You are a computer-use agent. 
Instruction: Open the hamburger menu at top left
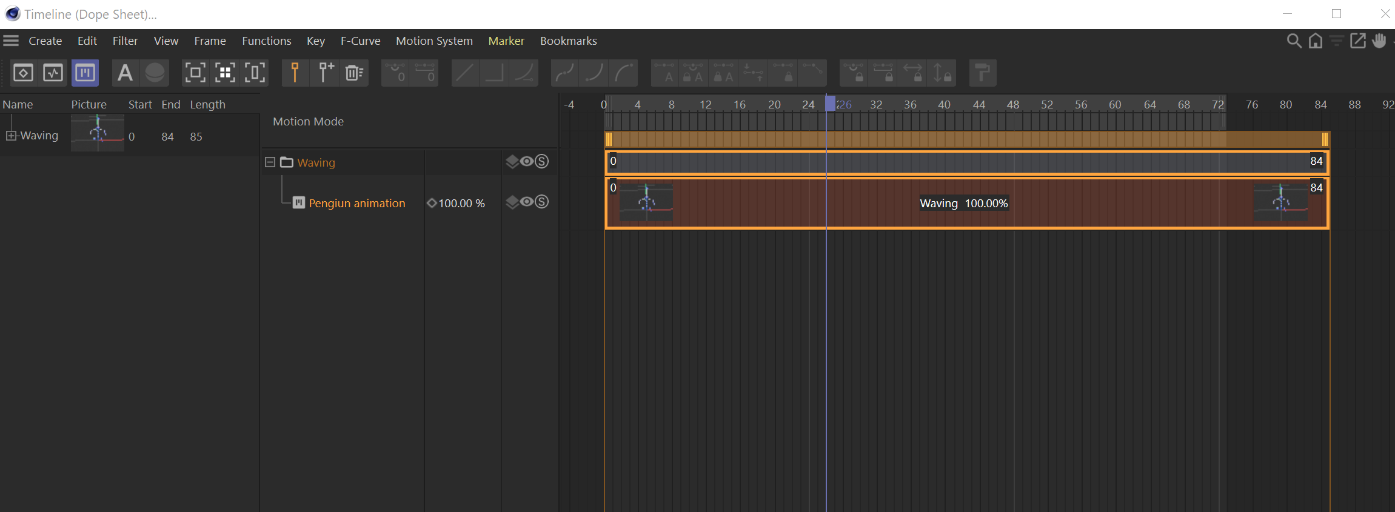coord(11,41)
